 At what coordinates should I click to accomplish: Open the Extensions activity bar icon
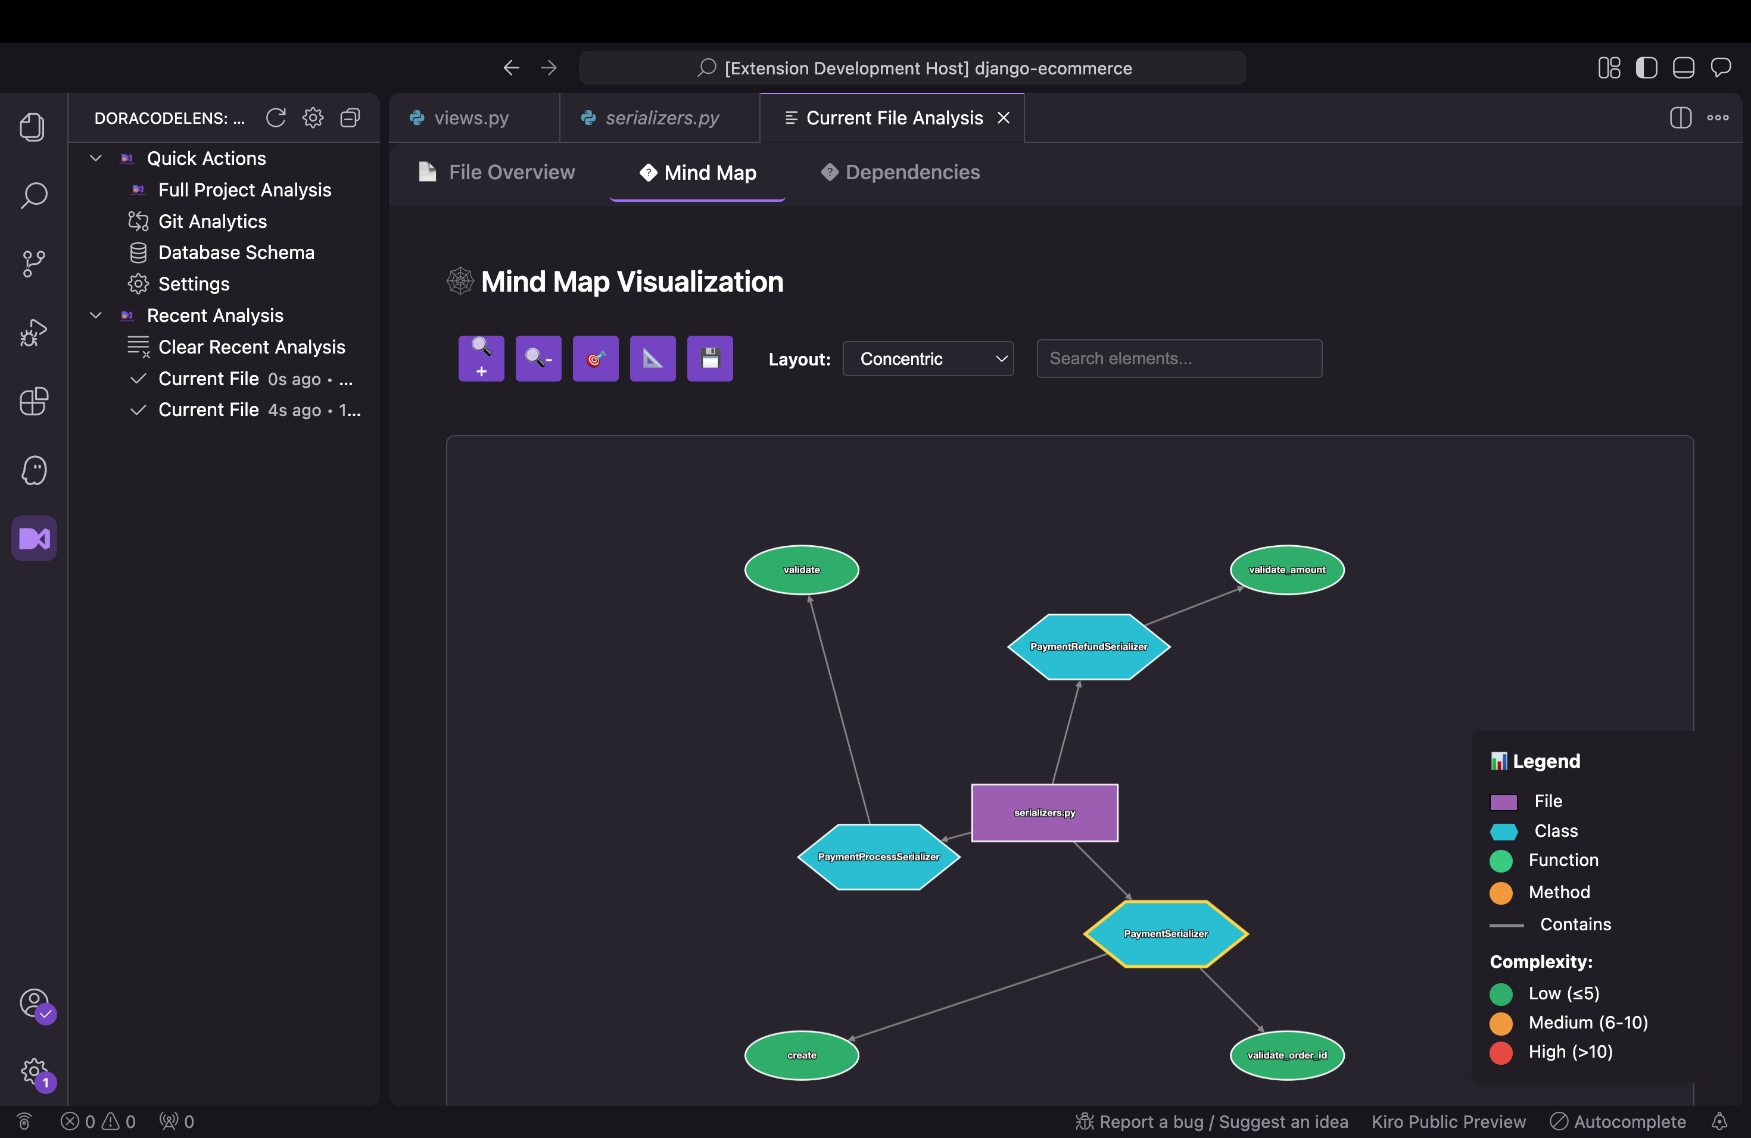pyautogui.click(x=34, y=401)
